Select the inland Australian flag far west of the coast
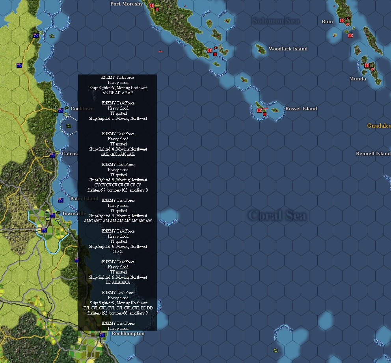 (x=19, y=65)
